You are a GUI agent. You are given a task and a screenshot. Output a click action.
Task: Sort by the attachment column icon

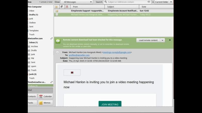pyautogui.click(x=62, y=7)
